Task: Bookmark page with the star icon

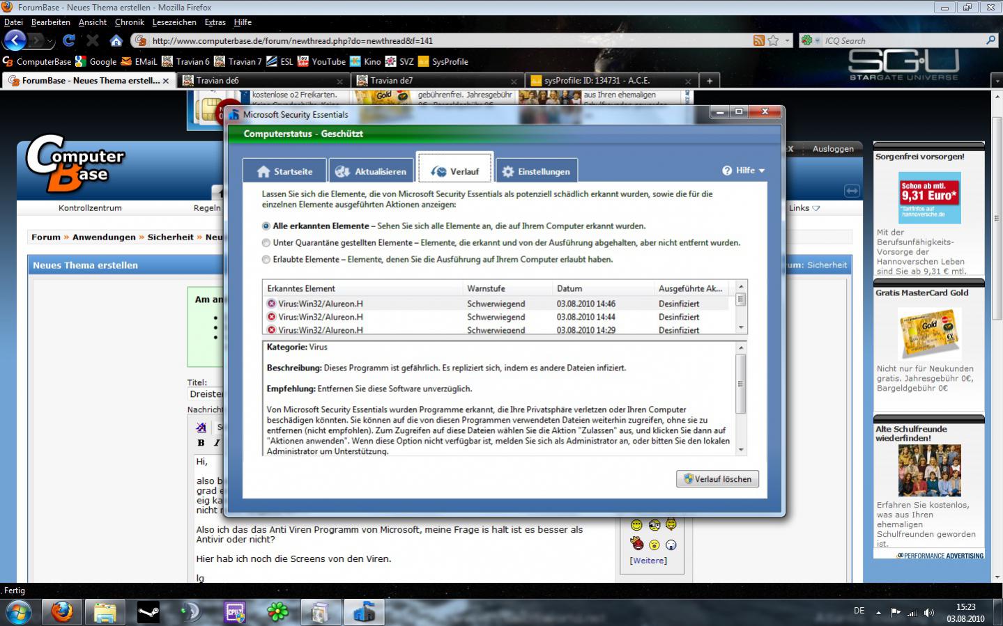Action: click(x=773, y=40)
